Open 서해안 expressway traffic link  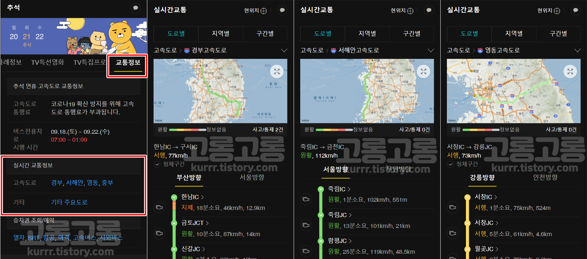point(74,183)
